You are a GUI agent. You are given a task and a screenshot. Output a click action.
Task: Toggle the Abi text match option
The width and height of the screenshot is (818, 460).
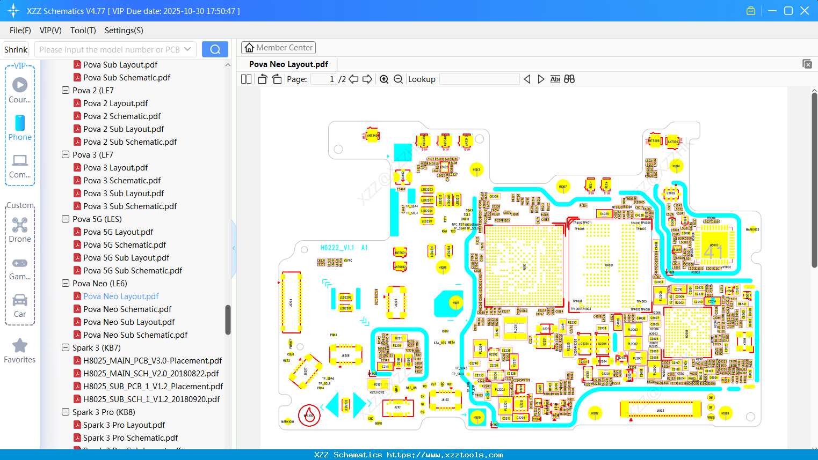pyautogui.click(x=555, y=79)
